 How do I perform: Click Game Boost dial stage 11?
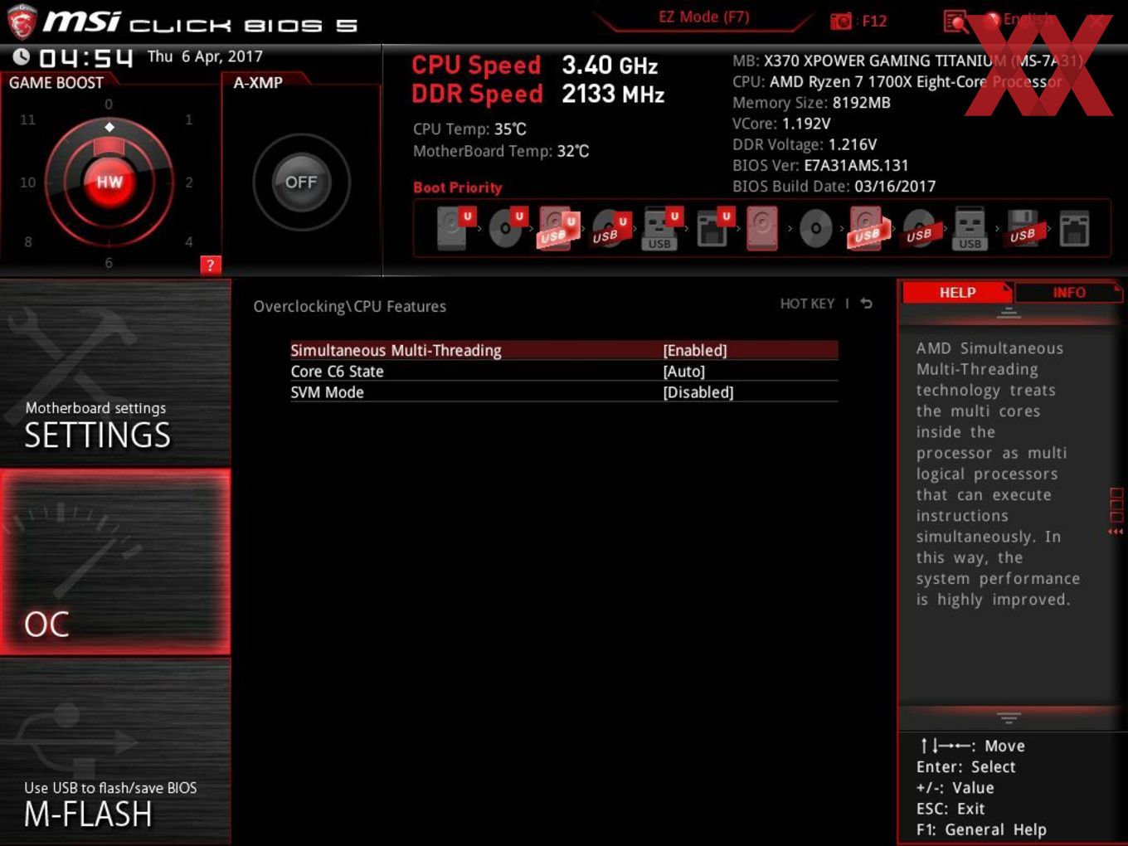click(27, 119)
